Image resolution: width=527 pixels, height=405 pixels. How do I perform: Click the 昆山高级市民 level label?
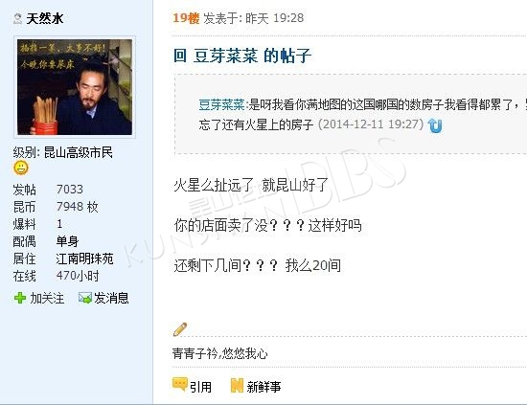[x=79, y=153]
